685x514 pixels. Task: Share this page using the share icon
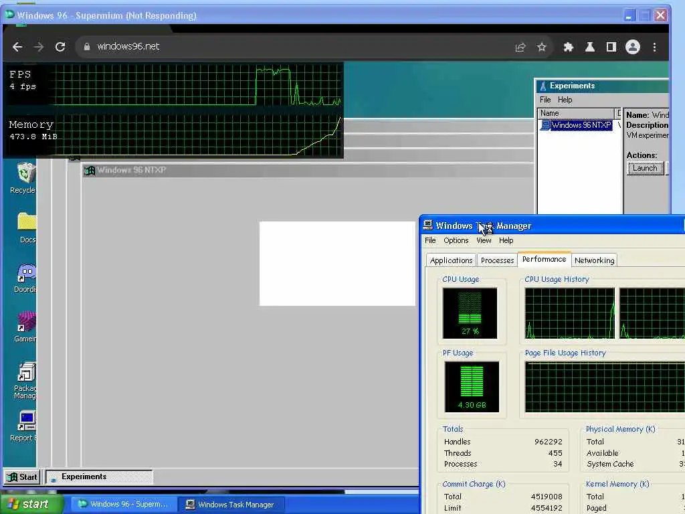coord(520,48)
